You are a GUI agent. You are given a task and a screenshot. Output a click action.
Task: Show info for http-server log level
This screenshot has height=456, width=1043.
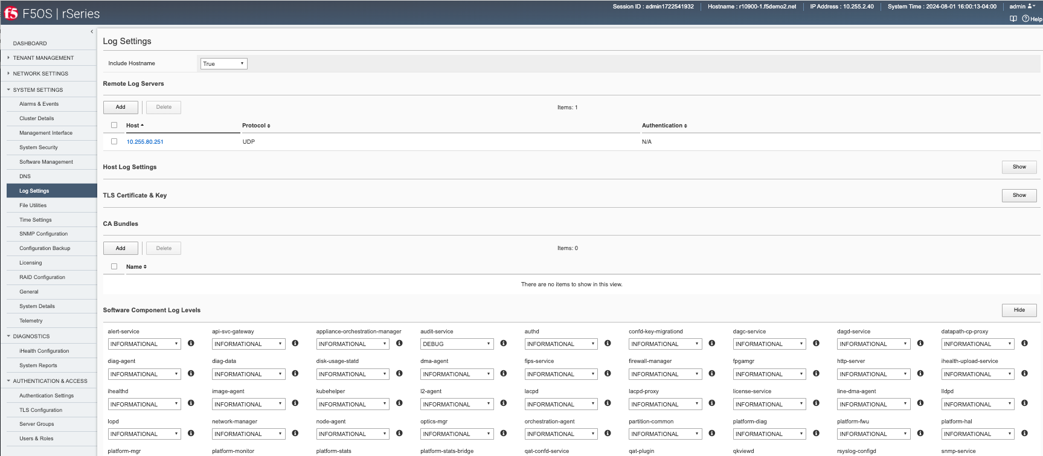click(x=920, y=373)
